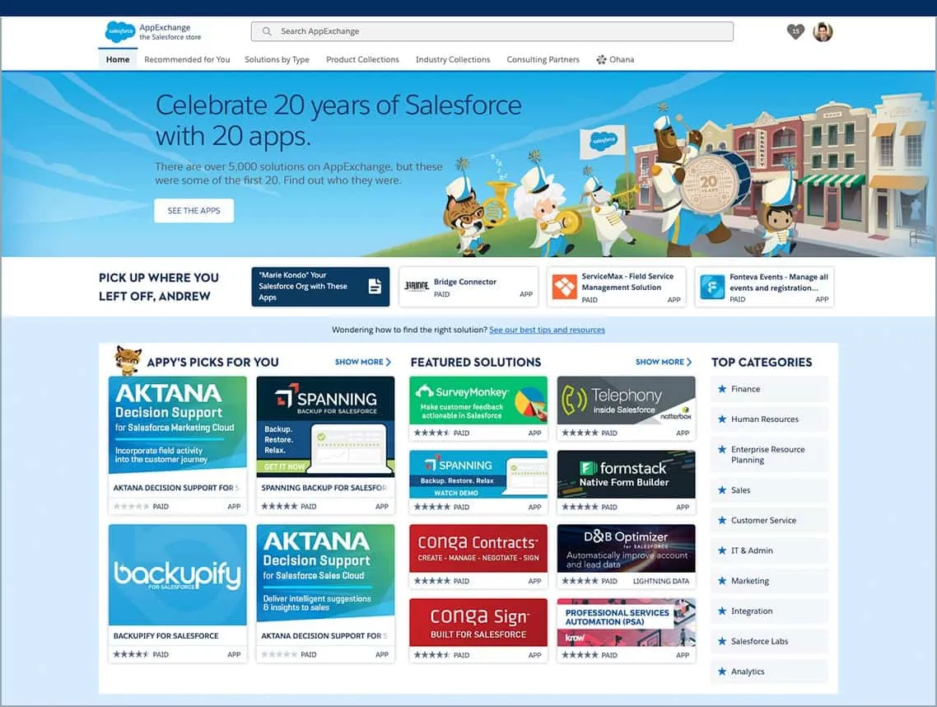Follow the best tips and resources link

(x=547, y=330)
